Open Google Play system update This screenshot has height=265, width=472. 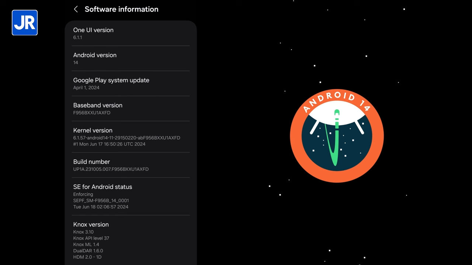tap(111, 80)
